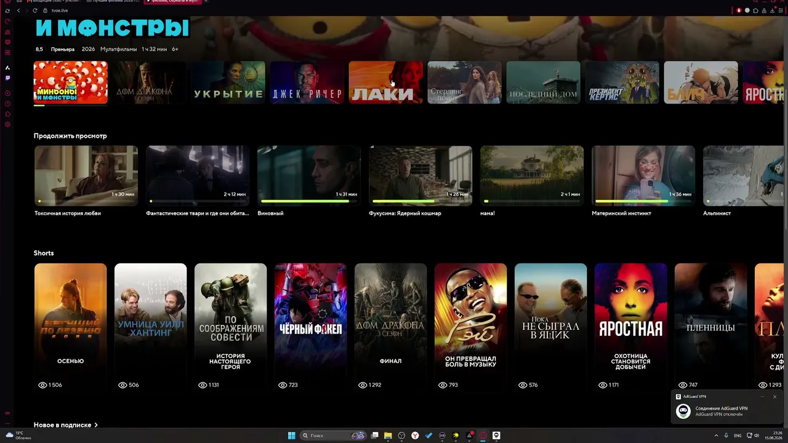Open the 'Он превращал боль в музыку' short

tap(470, 328)
